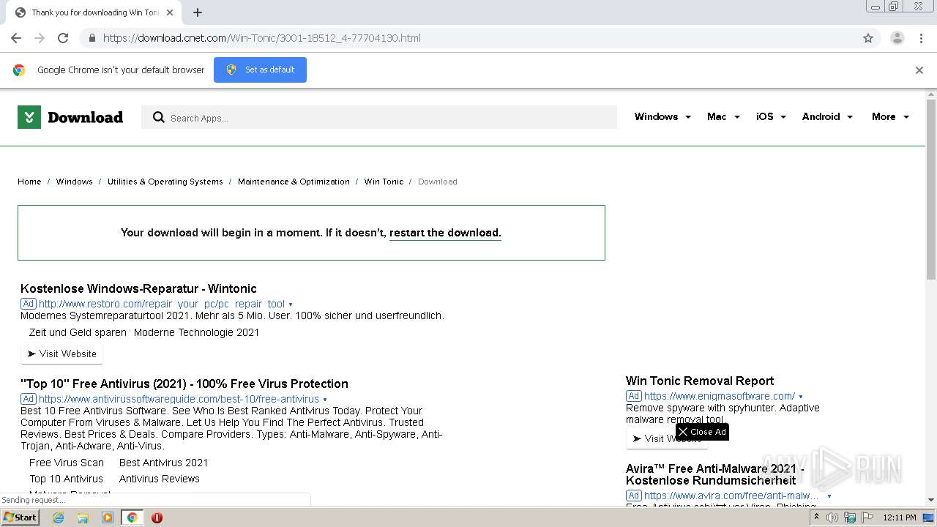Click the red antivirus taskbar icon
This screenshot has width=937, height=527.
click(157, 517)
